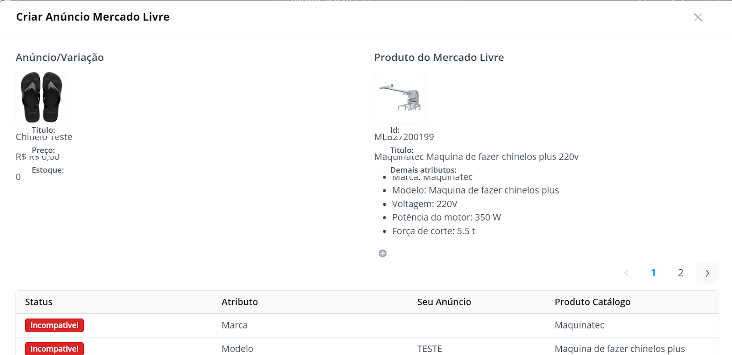Click the Atributo column header
This screenshot has width=732, height=355.
240,302
